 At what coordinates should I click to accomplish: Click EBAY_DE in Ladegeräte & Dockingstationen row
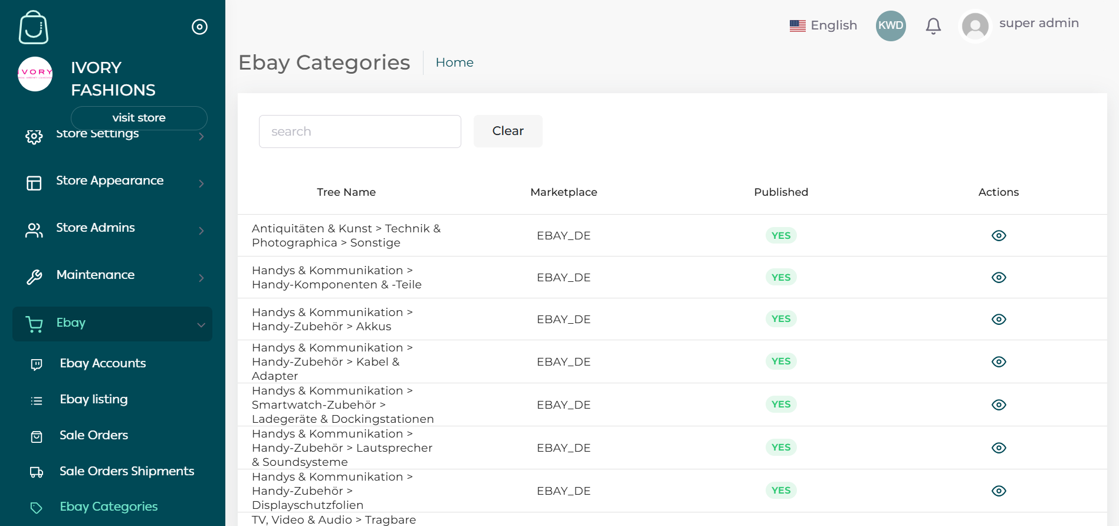(563, 405)
